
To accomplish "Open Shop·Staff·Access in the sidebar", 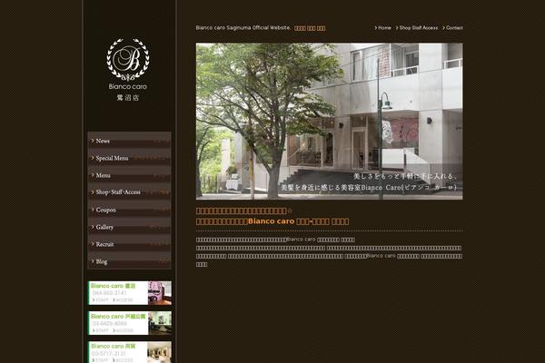I will (129, 192).
